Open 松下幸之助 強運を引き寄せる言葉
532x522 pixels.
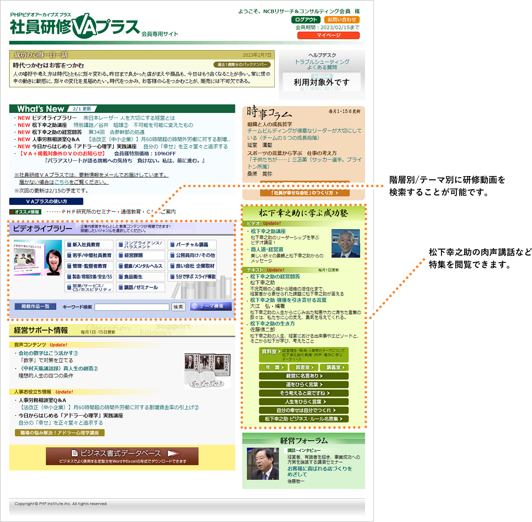[288, 300]
